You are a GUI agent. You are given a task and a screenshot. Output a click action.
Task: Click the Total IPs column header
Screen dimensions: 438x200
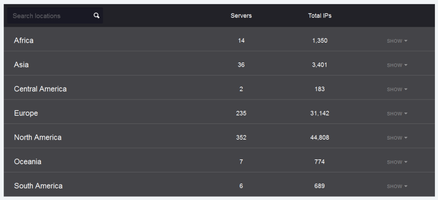click(320, 16)
